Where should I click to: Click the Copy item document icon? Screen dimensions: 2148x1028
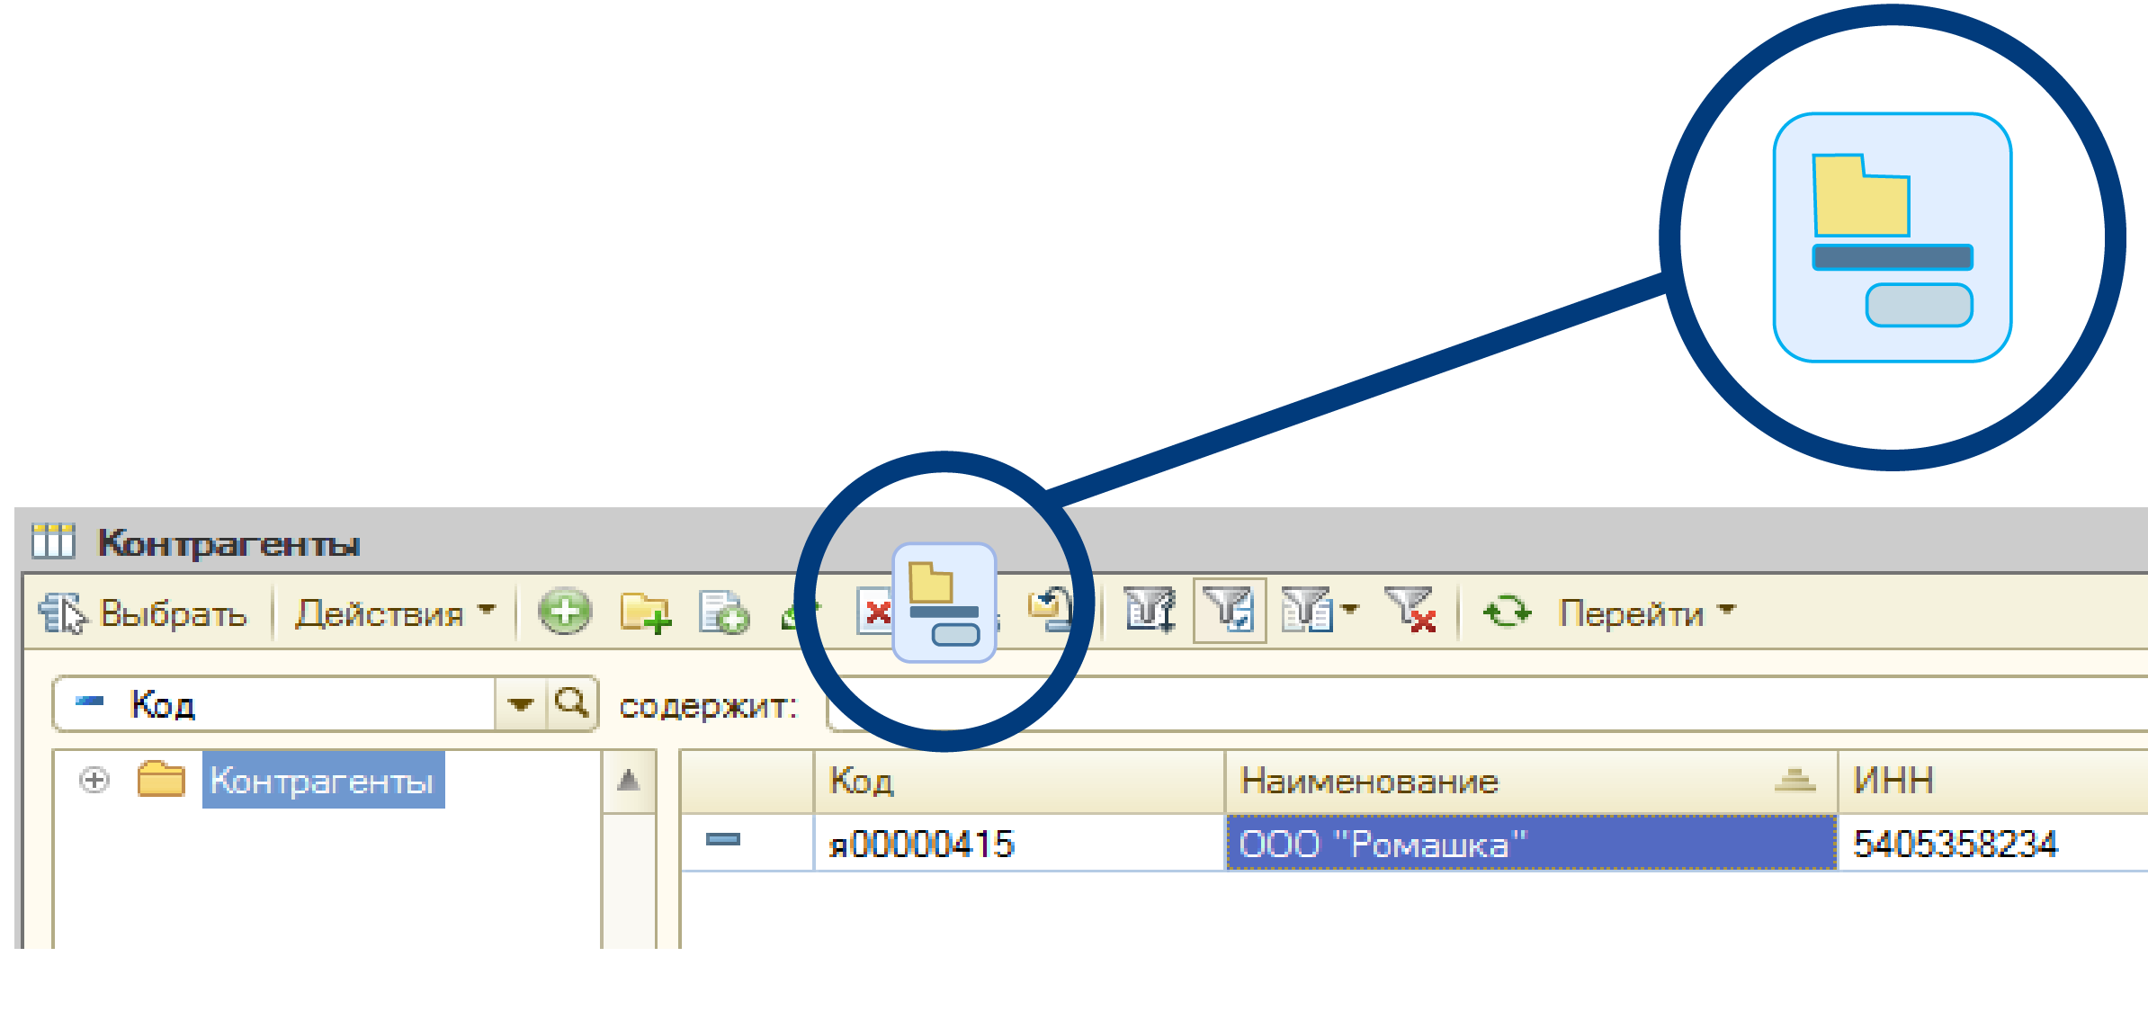coord(724,612)
